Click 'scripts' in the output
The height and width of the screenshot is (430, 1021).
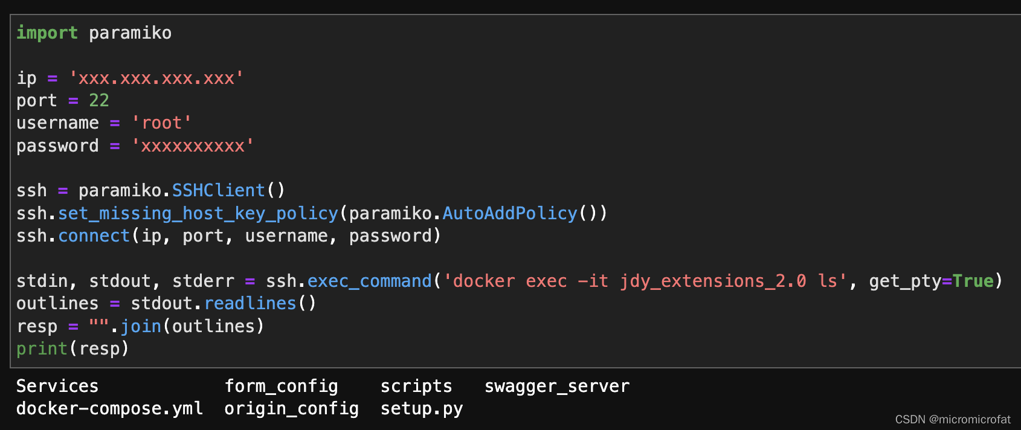(x=416, y=387)
